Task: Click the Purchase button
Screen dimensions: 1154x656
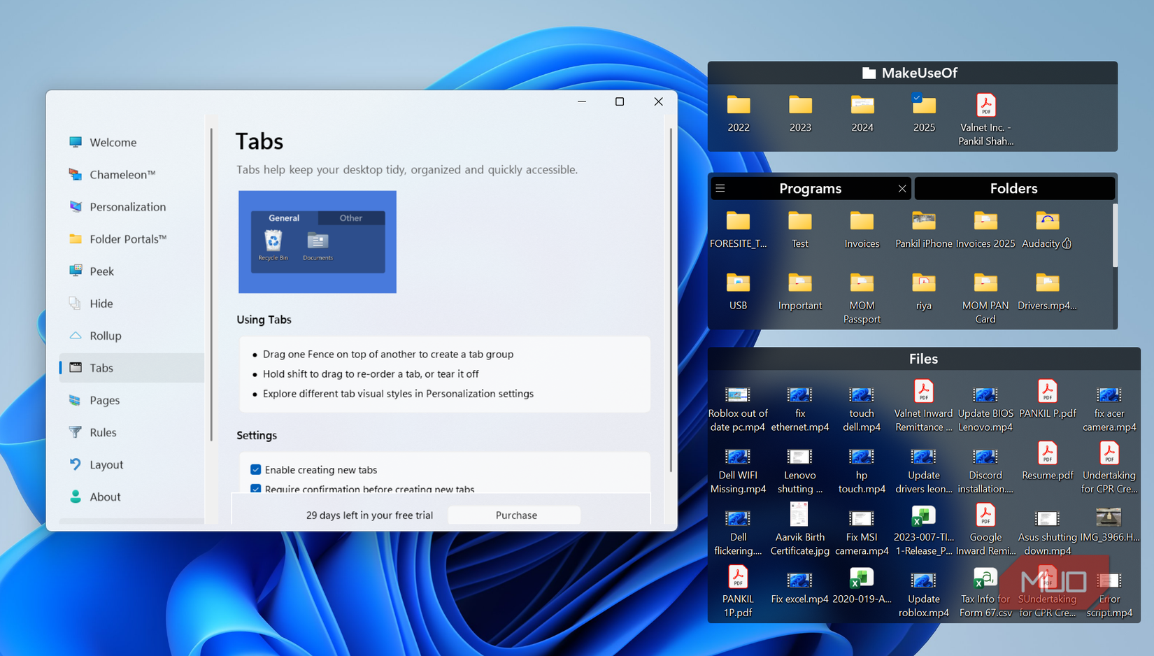Action: 515,515
